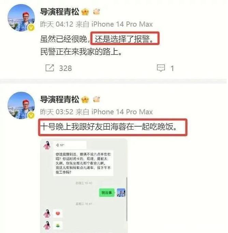
Task: Play the 12-second voice message
Action: click(x=70, y=145)
